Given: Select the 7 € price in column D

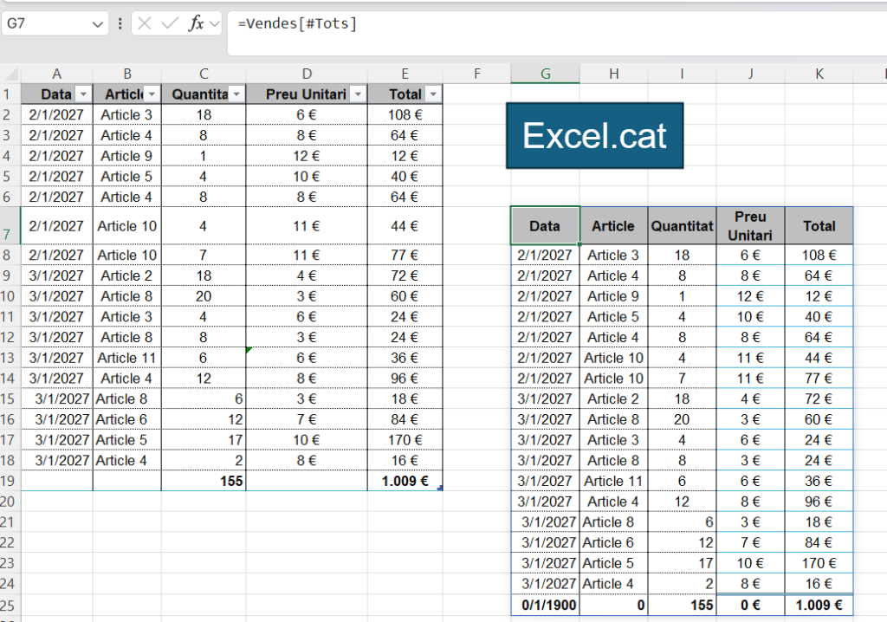Looking at the screenshot, I should tap(307, 419).
